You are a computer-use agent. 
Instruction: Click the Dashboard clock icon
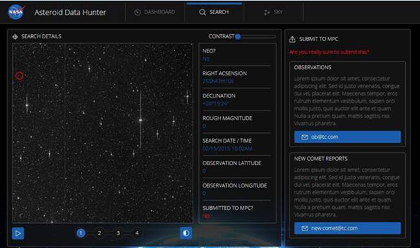click(138, 12)
